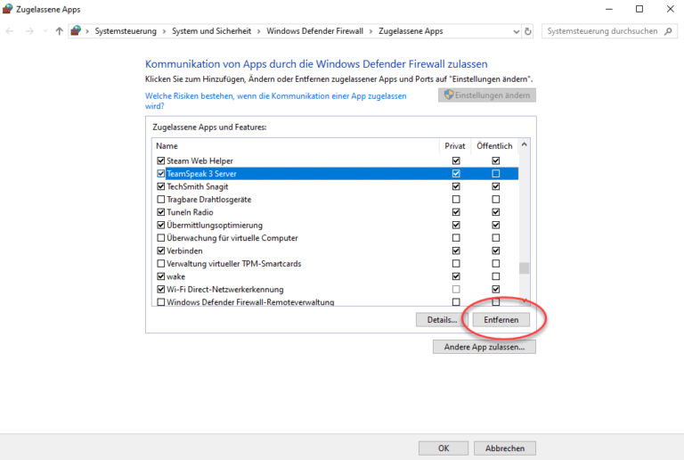Open recent locations dropdown arrow
This screenshot has width=684, height=460.
pos(45,31)
